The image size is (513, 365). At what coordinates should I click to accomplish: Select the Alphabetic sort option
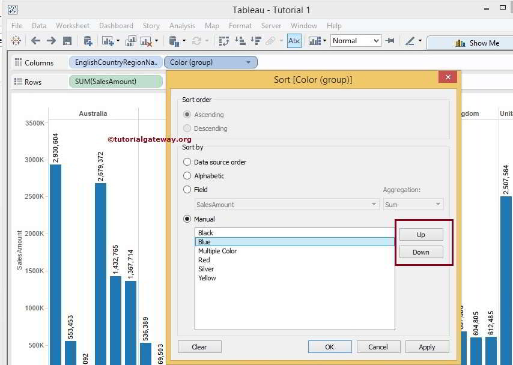[x=187, y=176]
